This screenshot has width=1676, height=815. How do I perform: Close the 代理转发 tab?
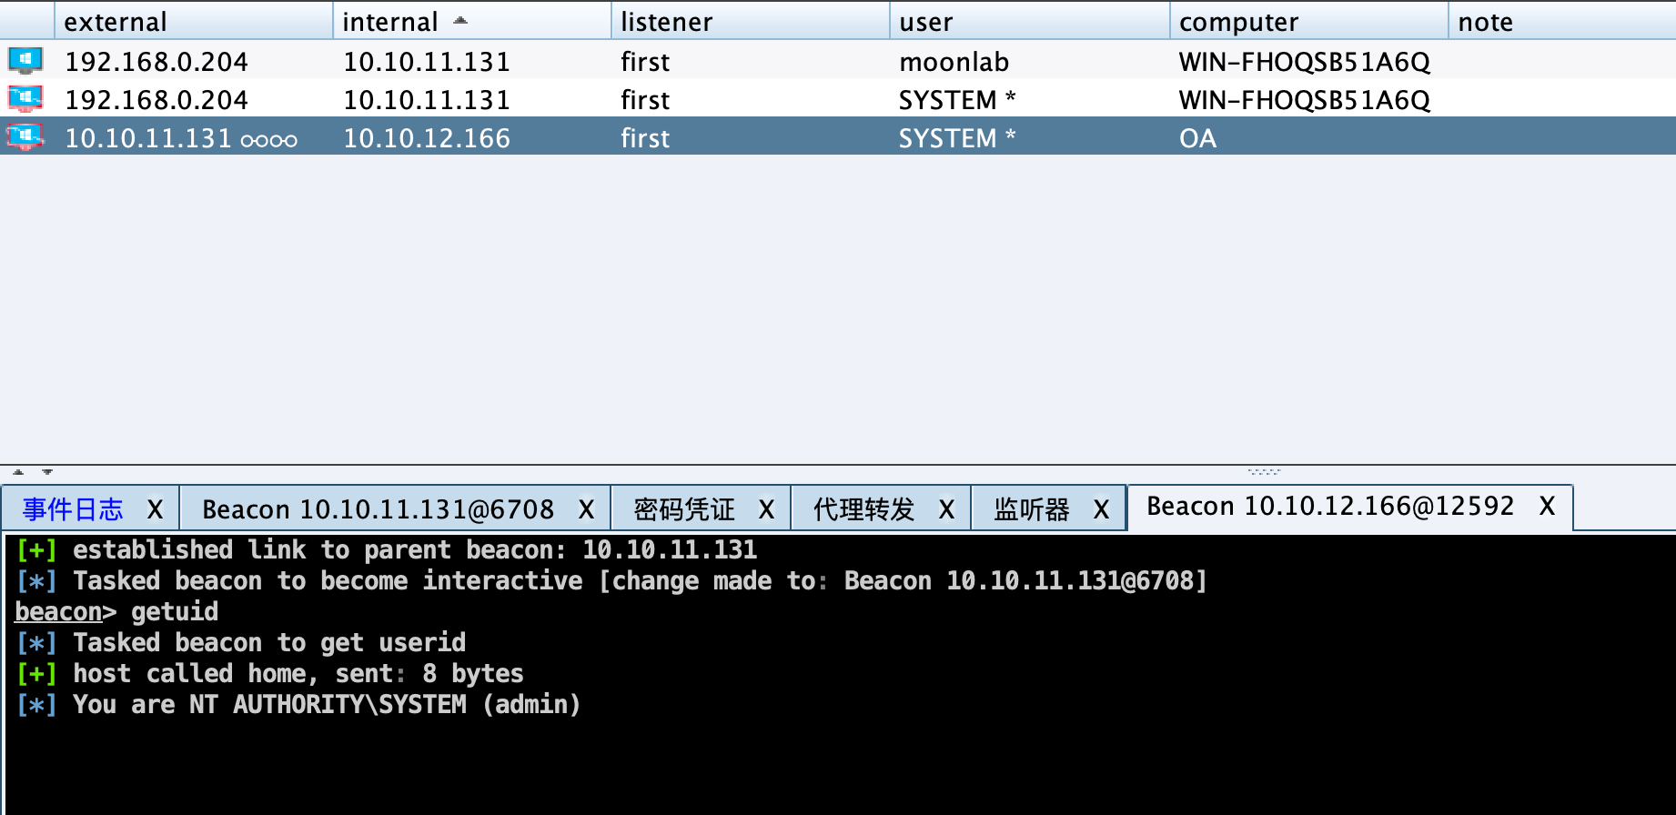click(x=947, y=509)
